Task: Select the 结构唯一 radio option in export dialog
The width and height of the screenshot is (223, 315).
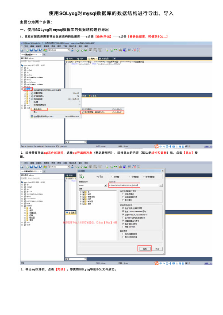Action: (112, 177)
